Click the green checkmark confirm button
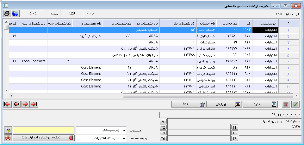304x145 pixels. click(295, 104)
